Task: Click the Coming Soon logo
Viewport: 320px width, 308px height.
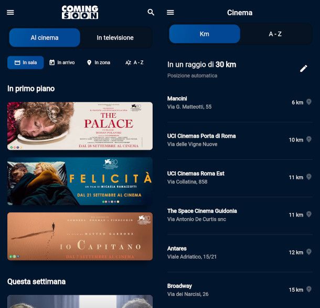Action: coord(80,12)
